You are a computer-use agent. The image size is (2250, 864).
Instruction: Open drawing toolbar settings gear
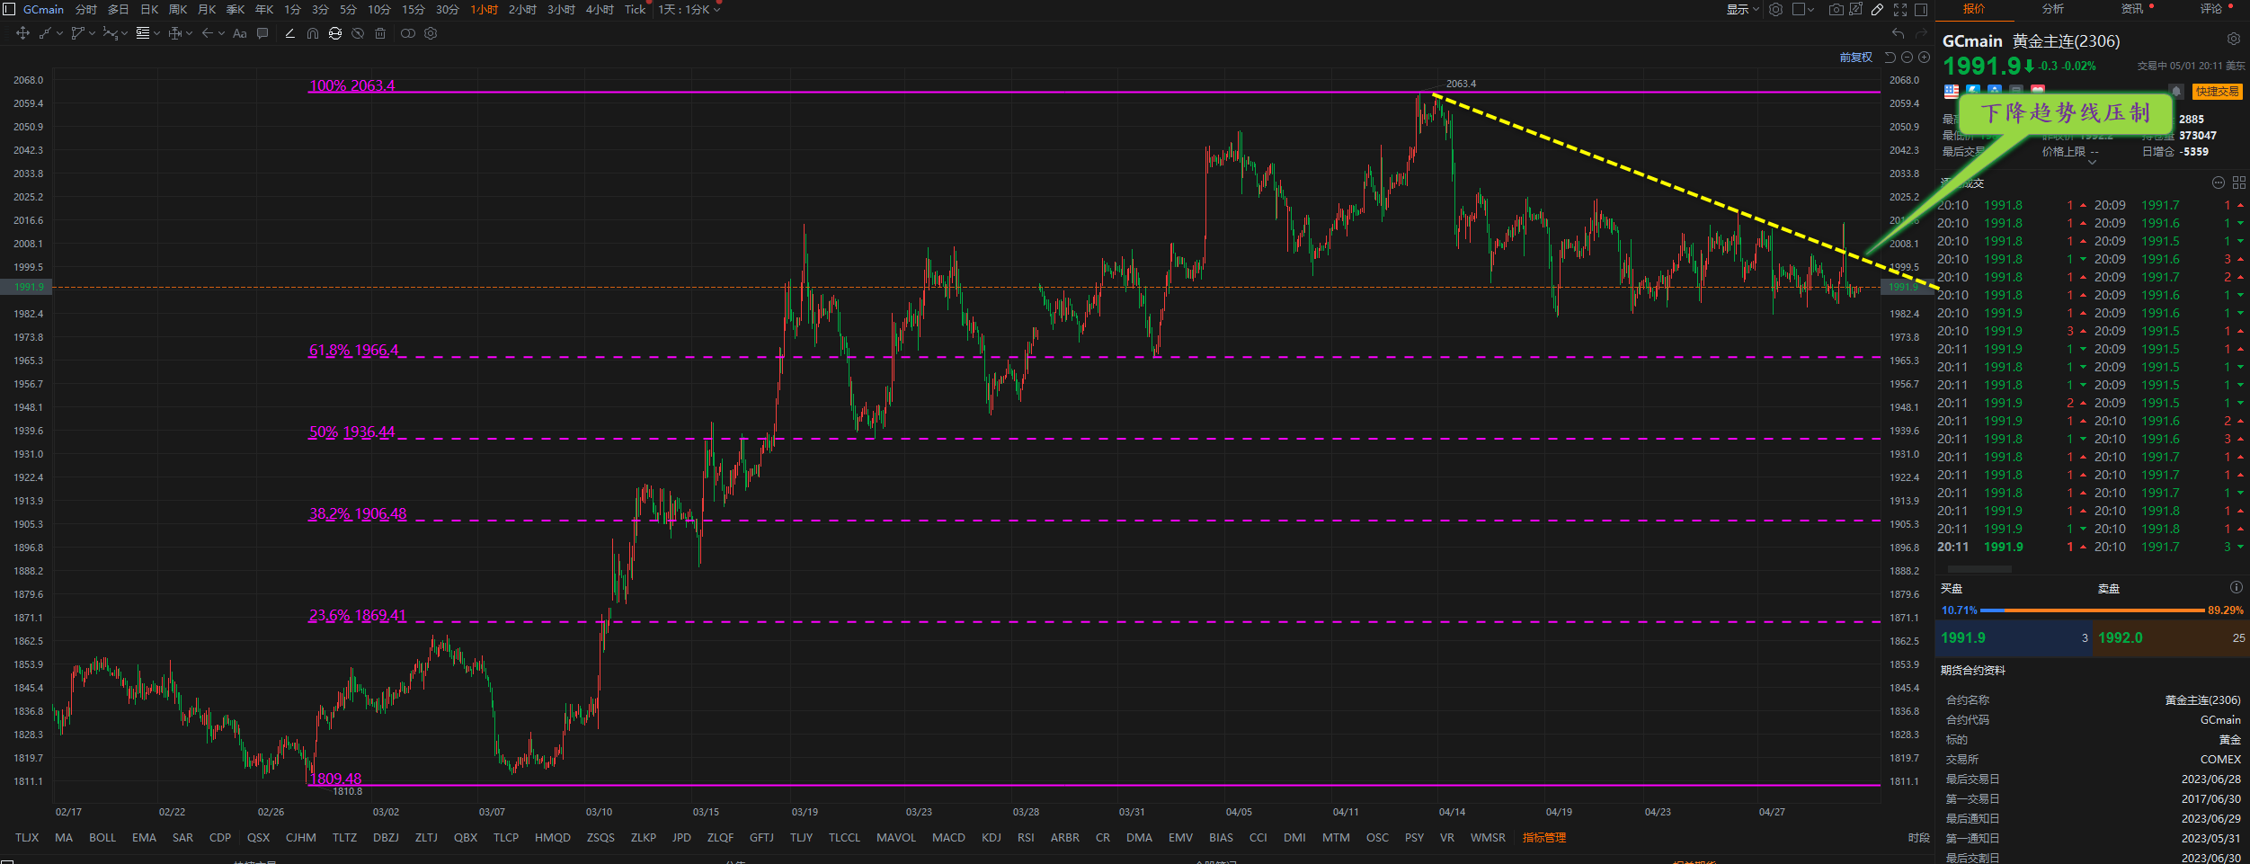(x=431, y=33)
